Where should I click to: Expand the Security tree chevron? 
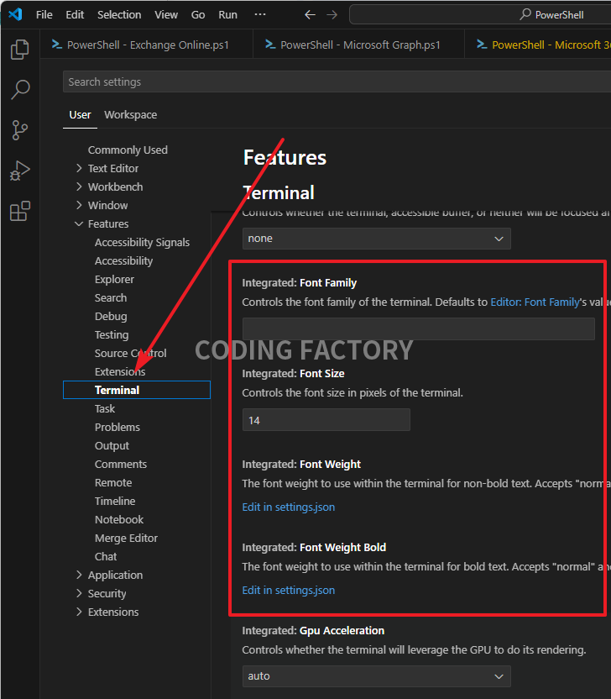point(79,593)
